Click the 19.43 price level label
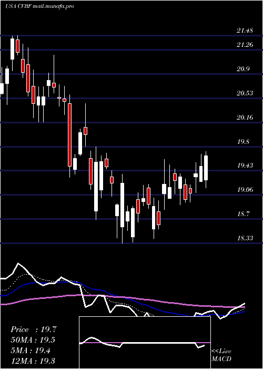The height and width of the screenshot is (369, 263). point(245,166)
